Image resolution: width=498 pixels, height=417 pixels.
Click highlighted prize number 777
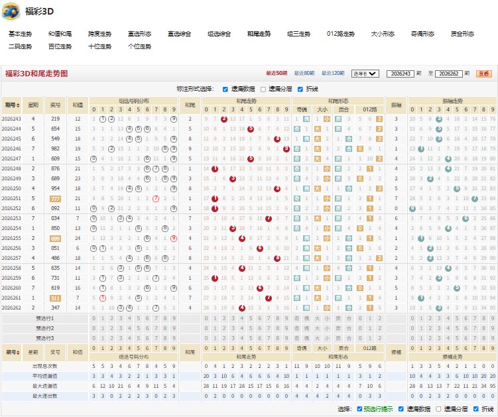[55, 199]
